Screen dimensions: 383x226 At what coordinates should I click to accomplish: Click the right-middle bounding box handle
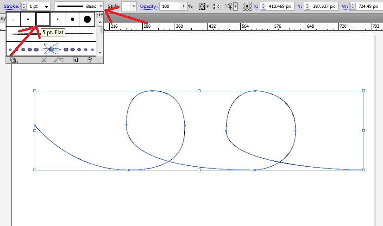click(364, 131)
